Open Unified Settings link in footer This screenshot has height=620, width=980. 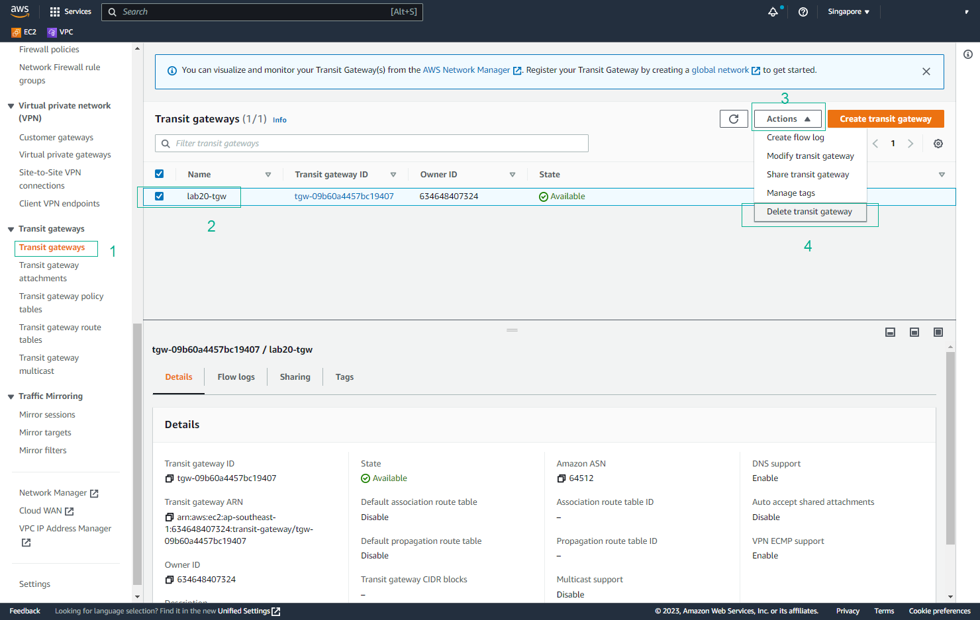[249, 611]
